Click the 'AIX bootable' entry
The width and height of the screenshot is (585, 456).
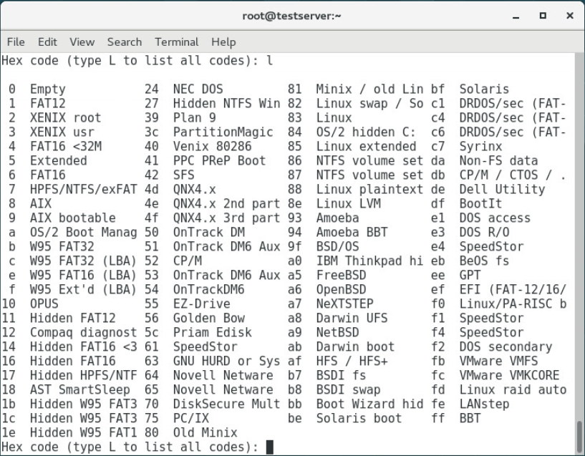click(73, 218)
